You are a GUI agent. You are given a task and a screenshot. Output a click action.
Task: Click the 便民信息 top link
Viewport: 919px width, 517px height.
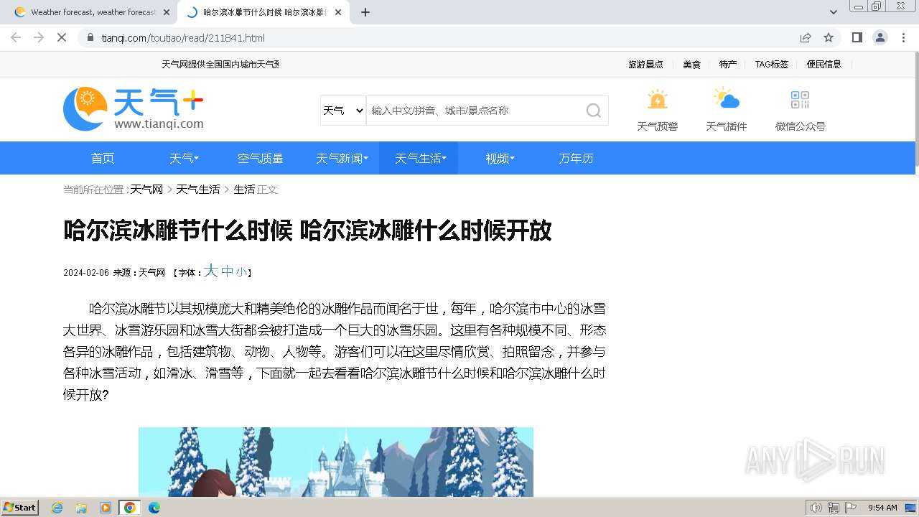click(x=824, y=64)
